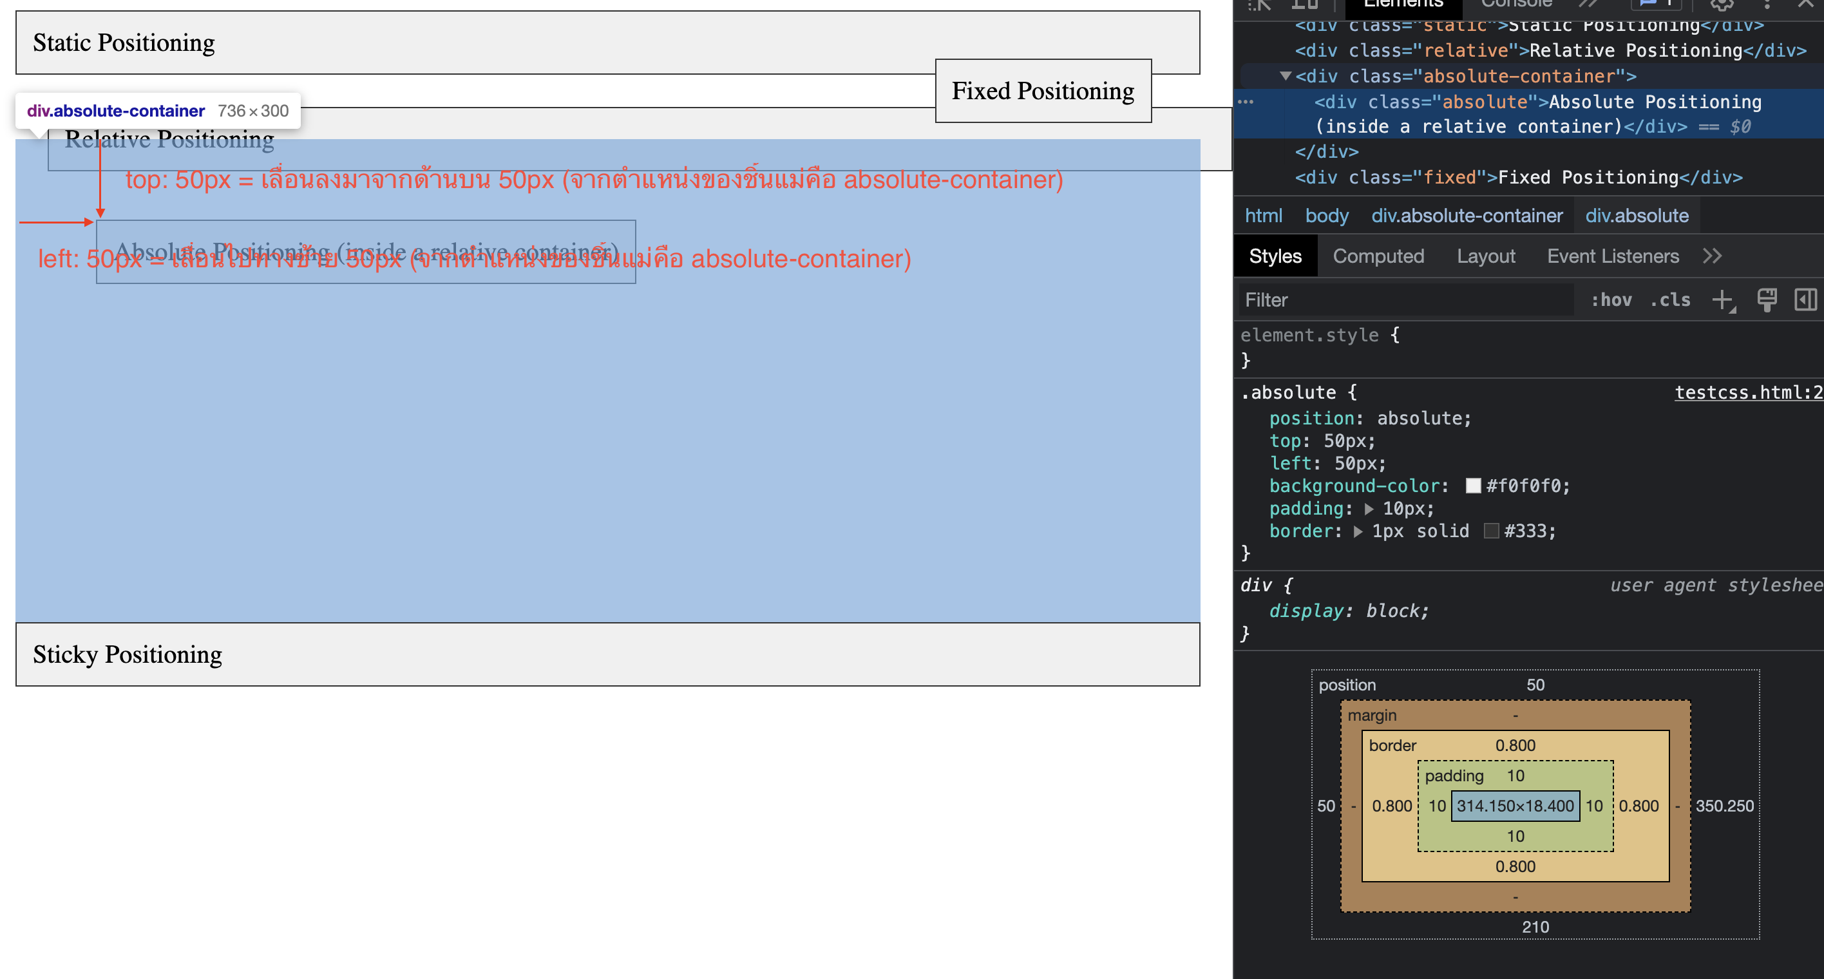Select the Console panel tab

click(1517, 5)
